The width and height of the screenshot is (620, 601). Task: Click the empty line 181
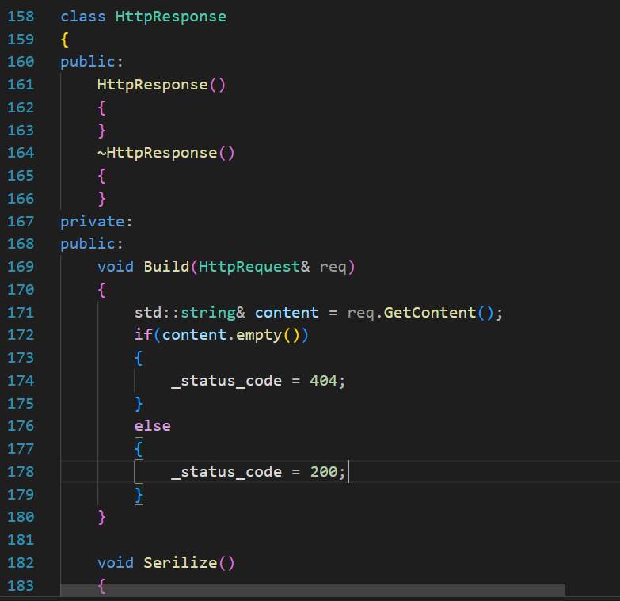tap(340, 540)
